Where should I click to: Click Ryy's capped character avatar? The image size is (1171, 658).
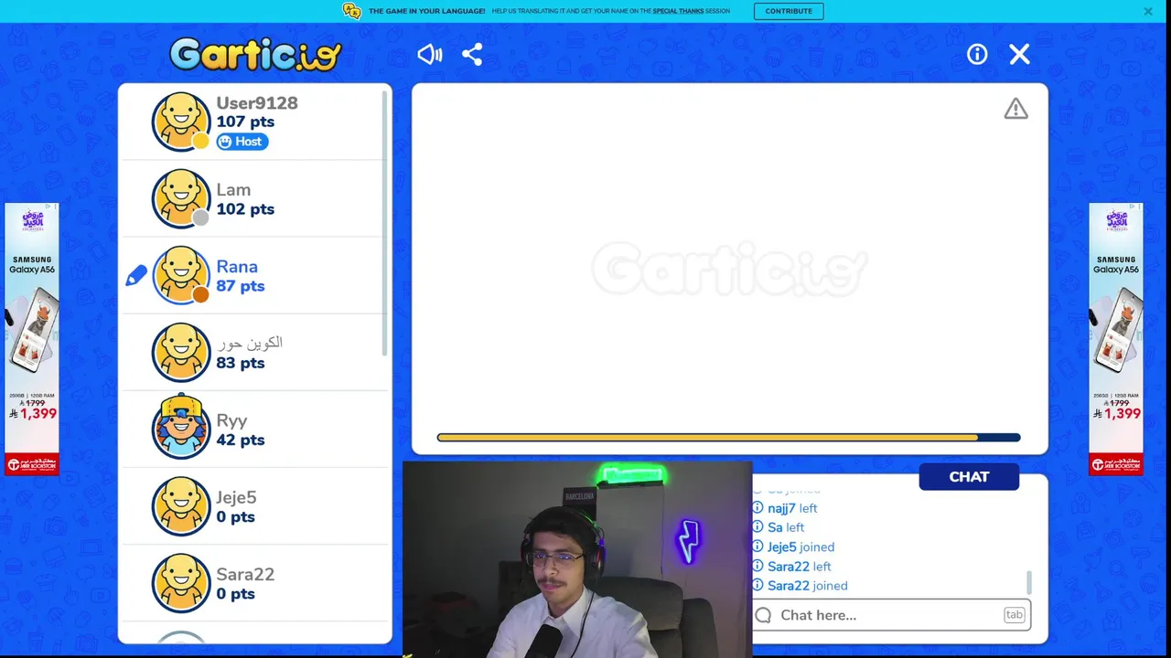(181, 427)
